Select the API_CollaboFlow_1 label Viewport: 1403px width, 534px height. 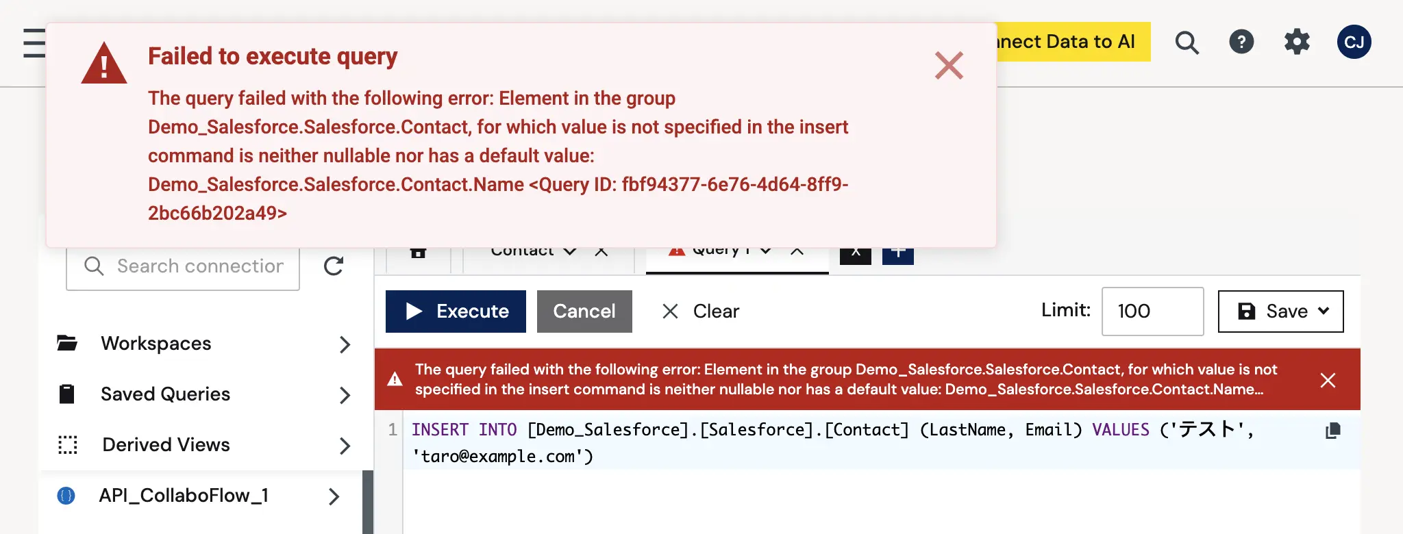(184, 495)
